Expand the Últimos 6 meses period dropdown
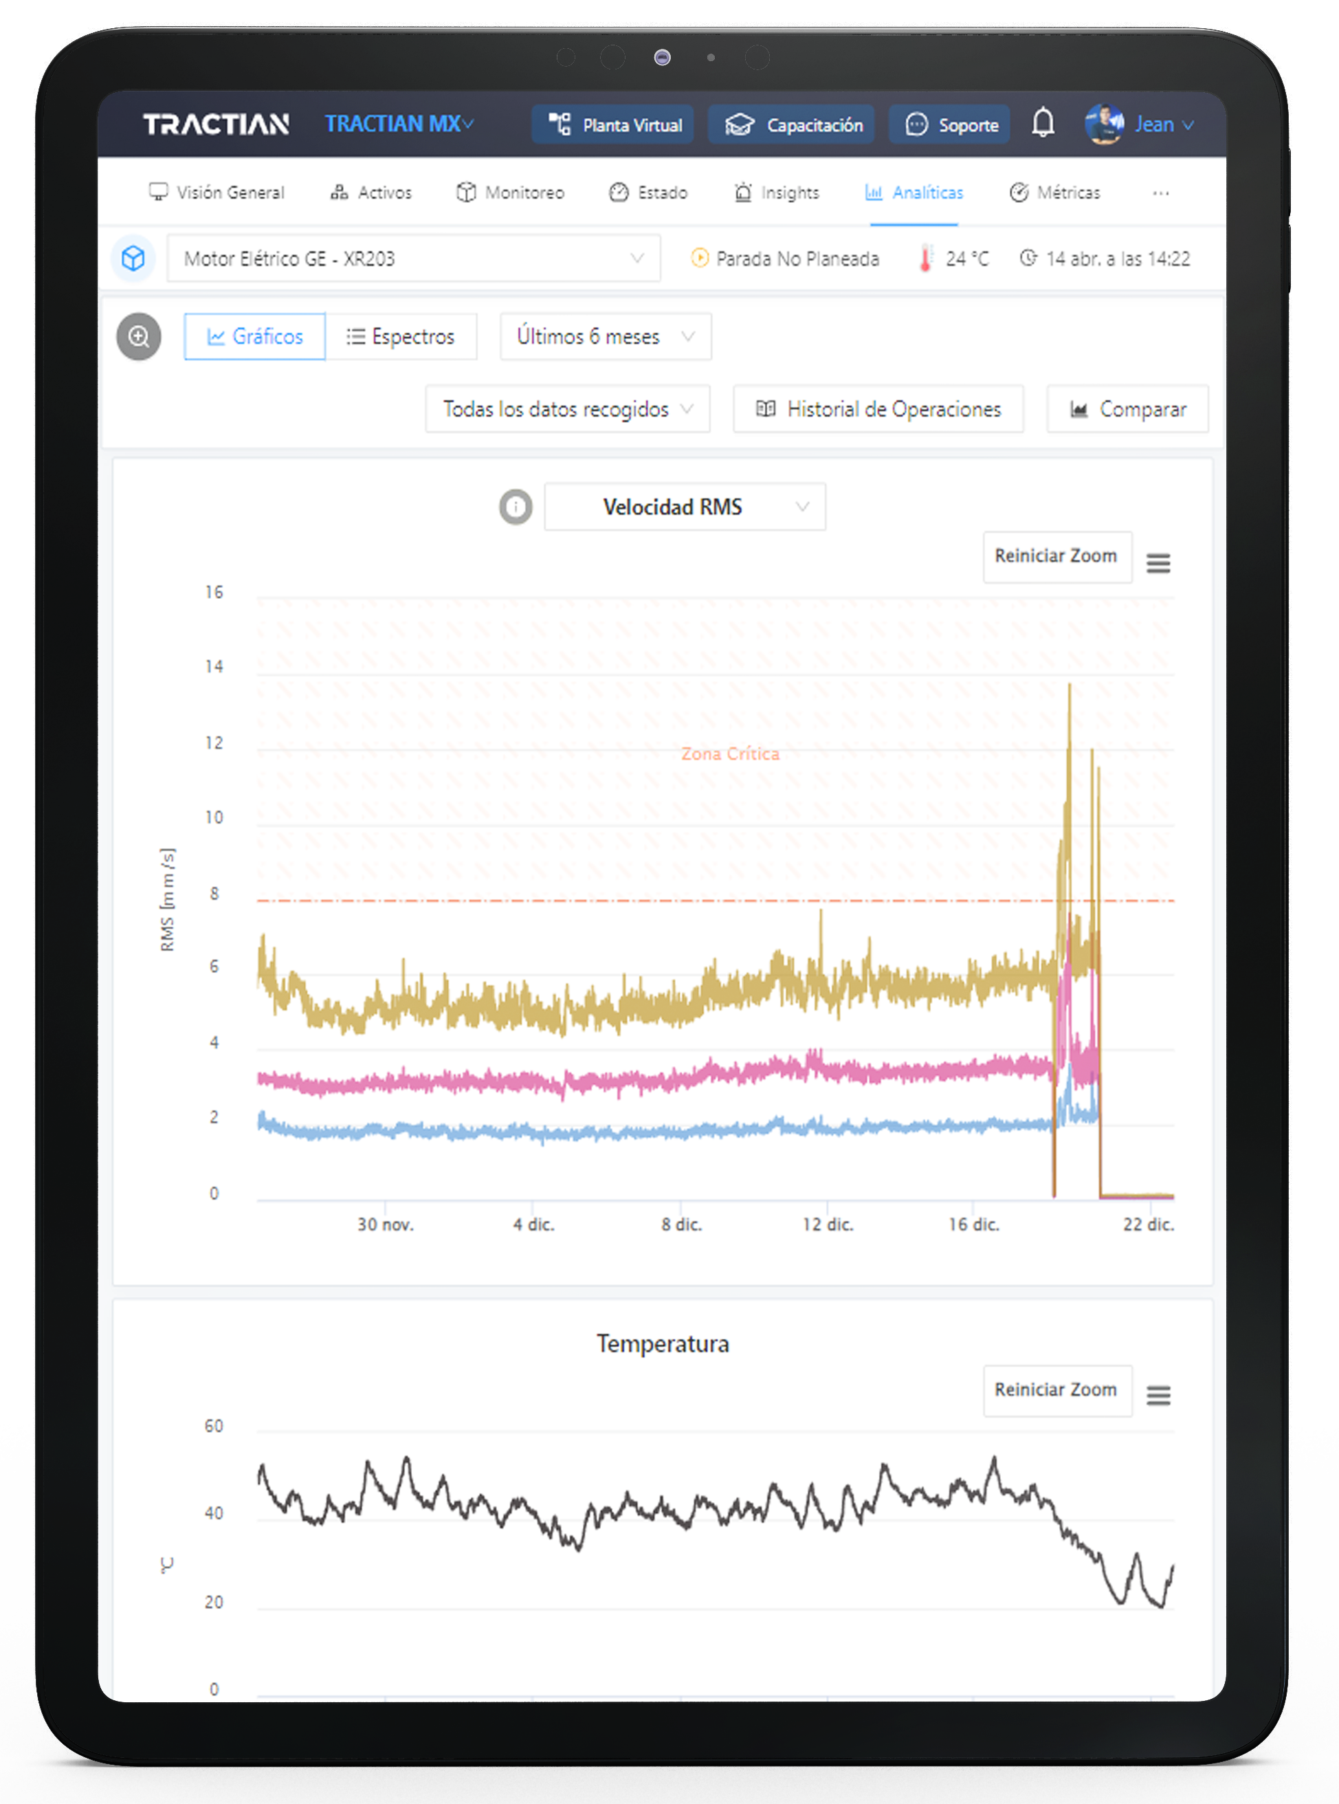Image resolution: width=1339 pixels, height=1804 pixels. click(606, 336)
